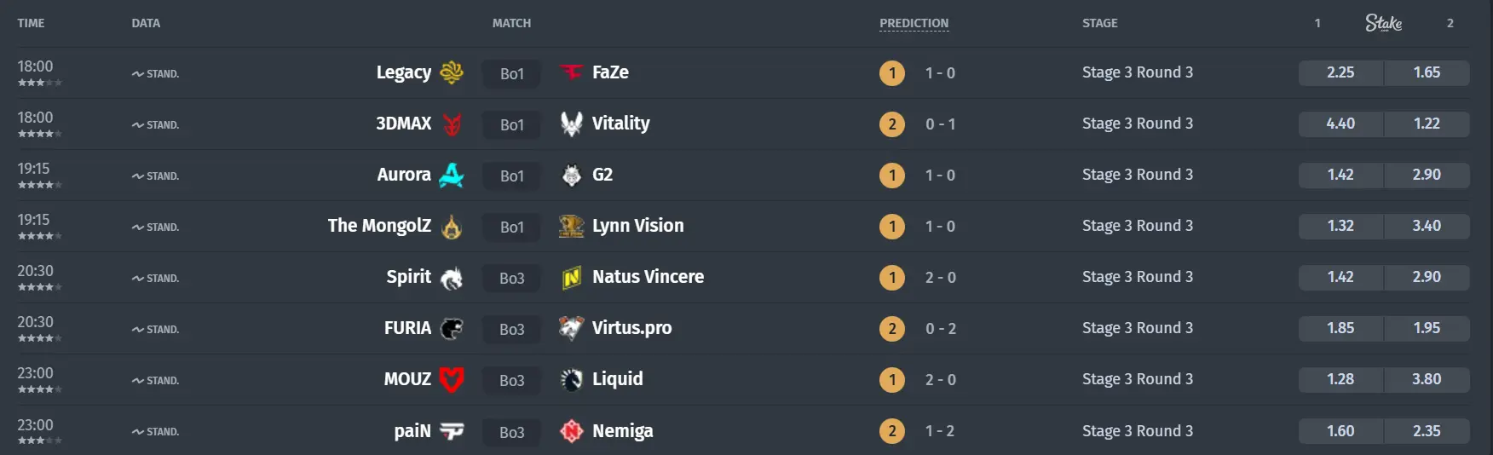Screen dimensions: 1493x455
Task: Click the Bo3 badge for MOUZ vs Liquid
Action: (511, 380)
